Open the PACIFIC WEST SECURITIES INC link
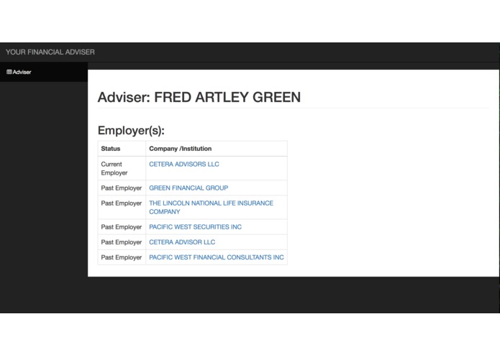The height and width of the screenshot is (355, 500). tap(195, 227)
